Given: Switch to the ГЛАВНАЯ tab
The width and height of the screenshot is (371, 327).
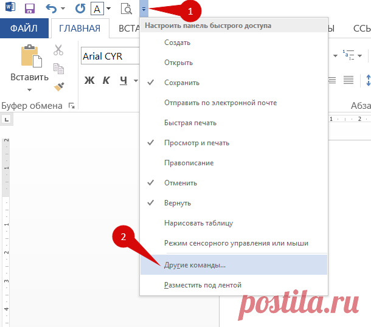Looking at the screenshot, I should [x=80, y=29].
